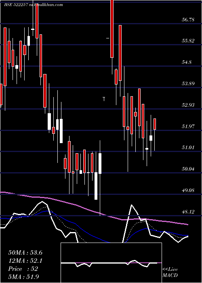Viewport: 202px width, 283px height.
Task: Click the 51.01 price axis label
Action: 188,148
